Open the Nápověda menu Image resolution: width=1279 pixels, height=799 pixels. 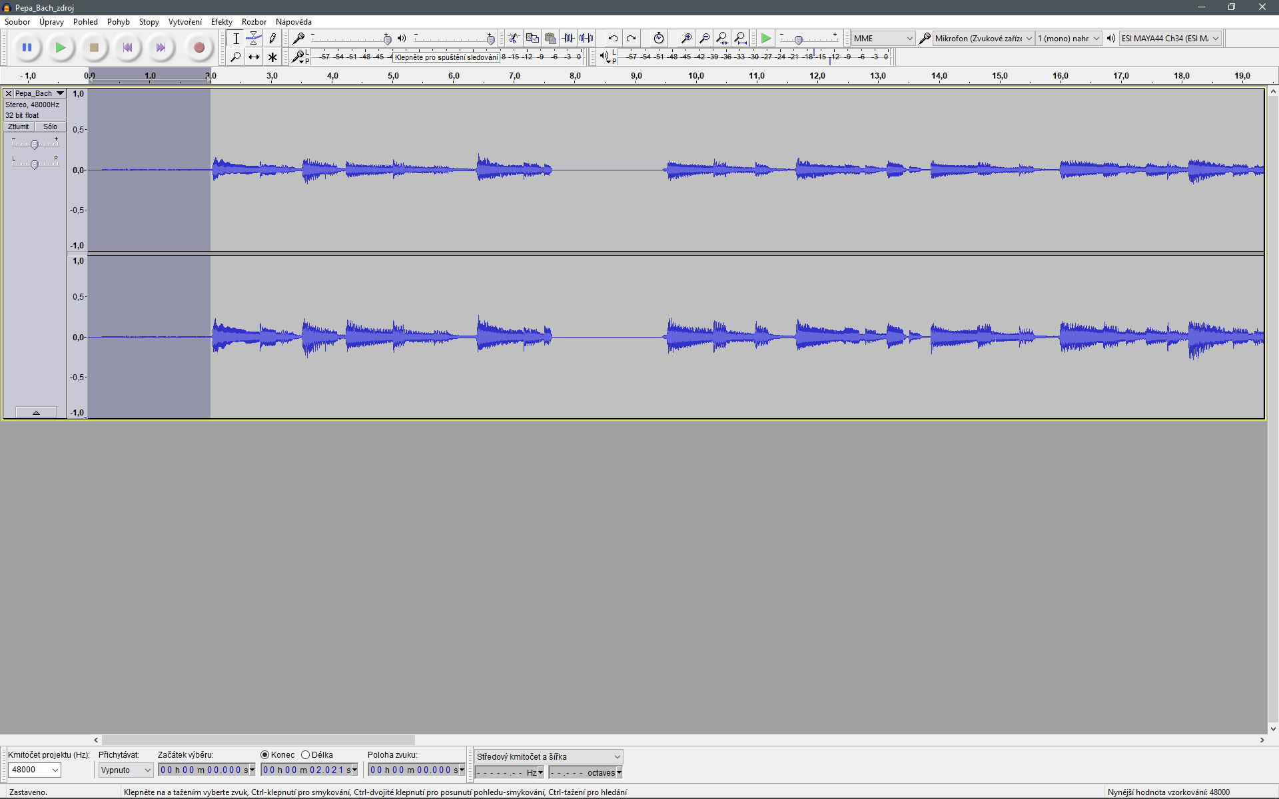tap(294, 22)
